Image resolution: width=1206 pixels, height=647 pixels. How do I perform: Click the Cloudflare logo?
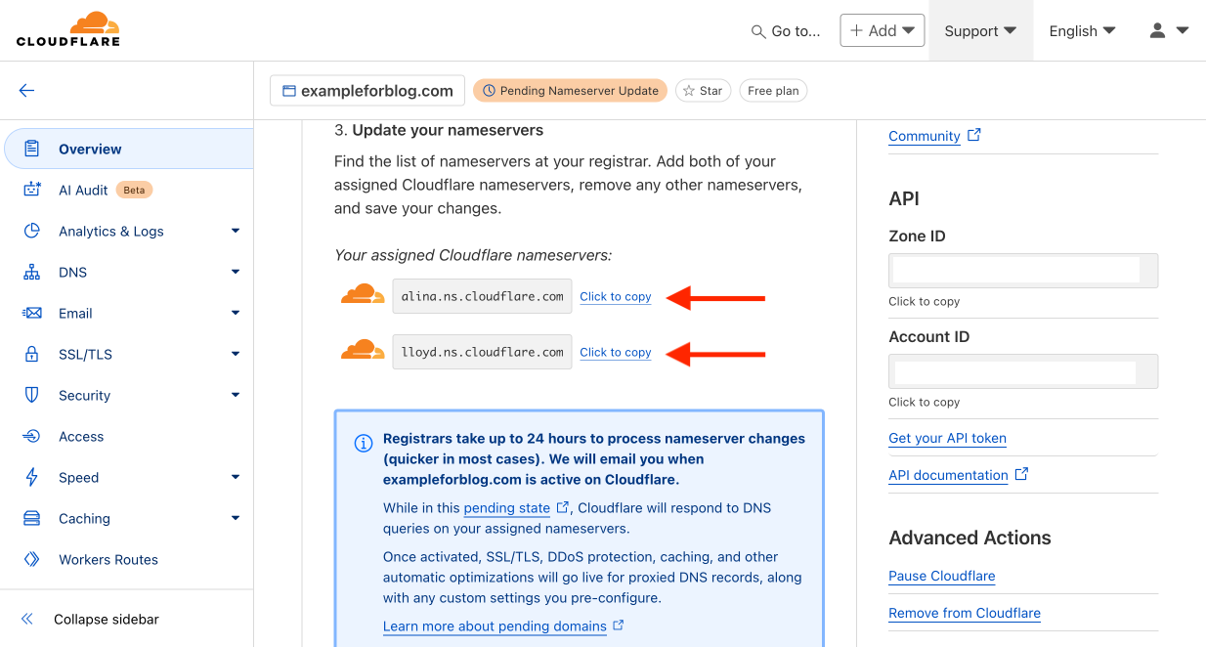pos(67,29)
